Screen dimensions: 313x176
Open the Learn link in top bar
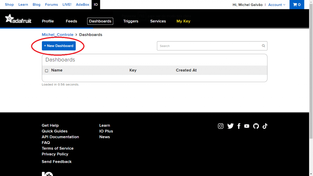click(x=23, y=5)
